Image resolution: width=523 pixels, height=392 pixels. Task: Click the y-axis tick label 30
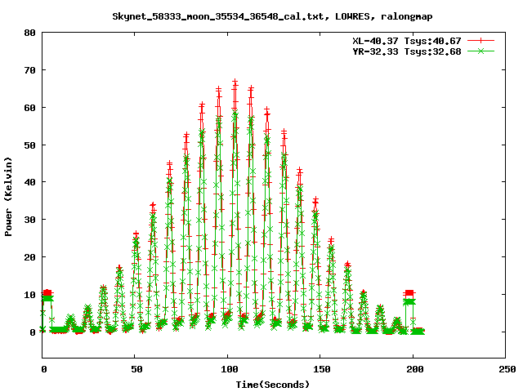(29, 220)
